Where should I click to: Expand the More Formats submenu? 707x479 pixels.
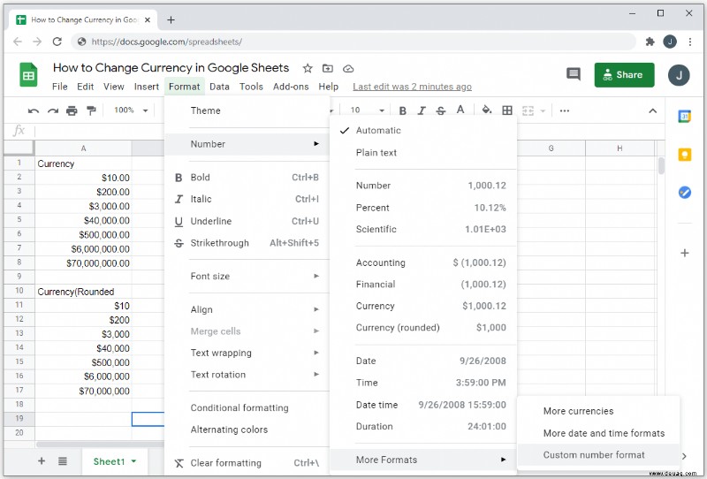423,460
